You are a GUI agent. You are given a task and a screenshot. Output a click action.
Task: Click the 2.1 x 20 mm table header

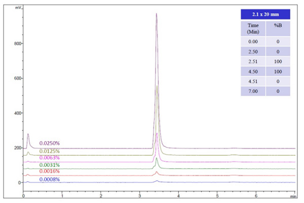point(267,14)
